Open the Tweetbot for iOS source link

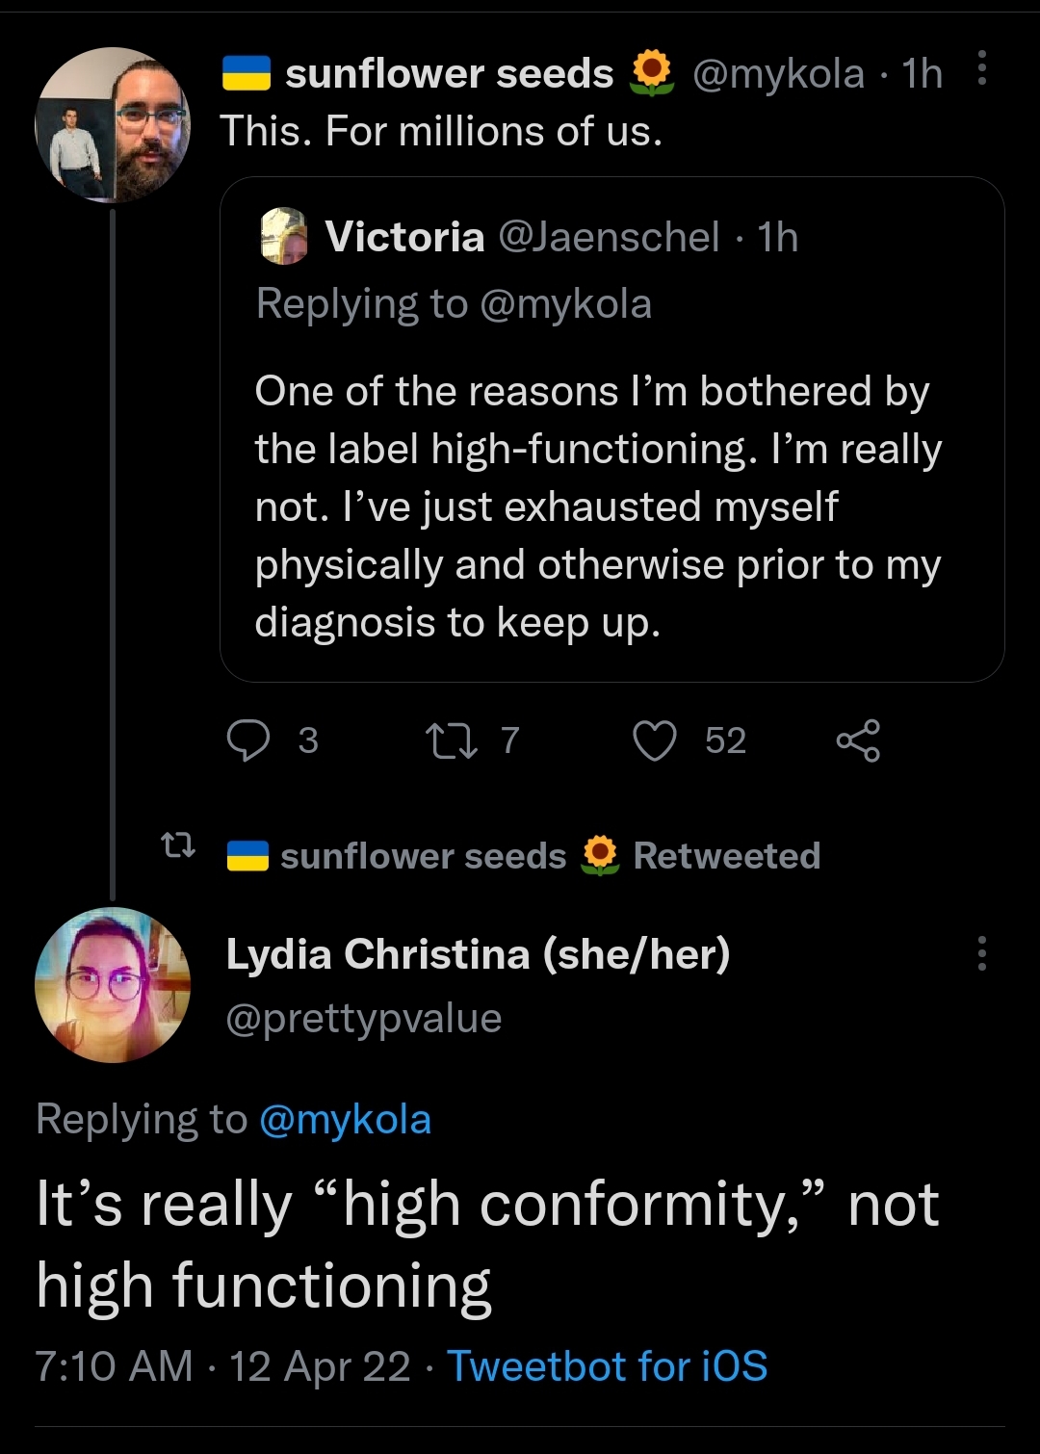pos(607,1366)
